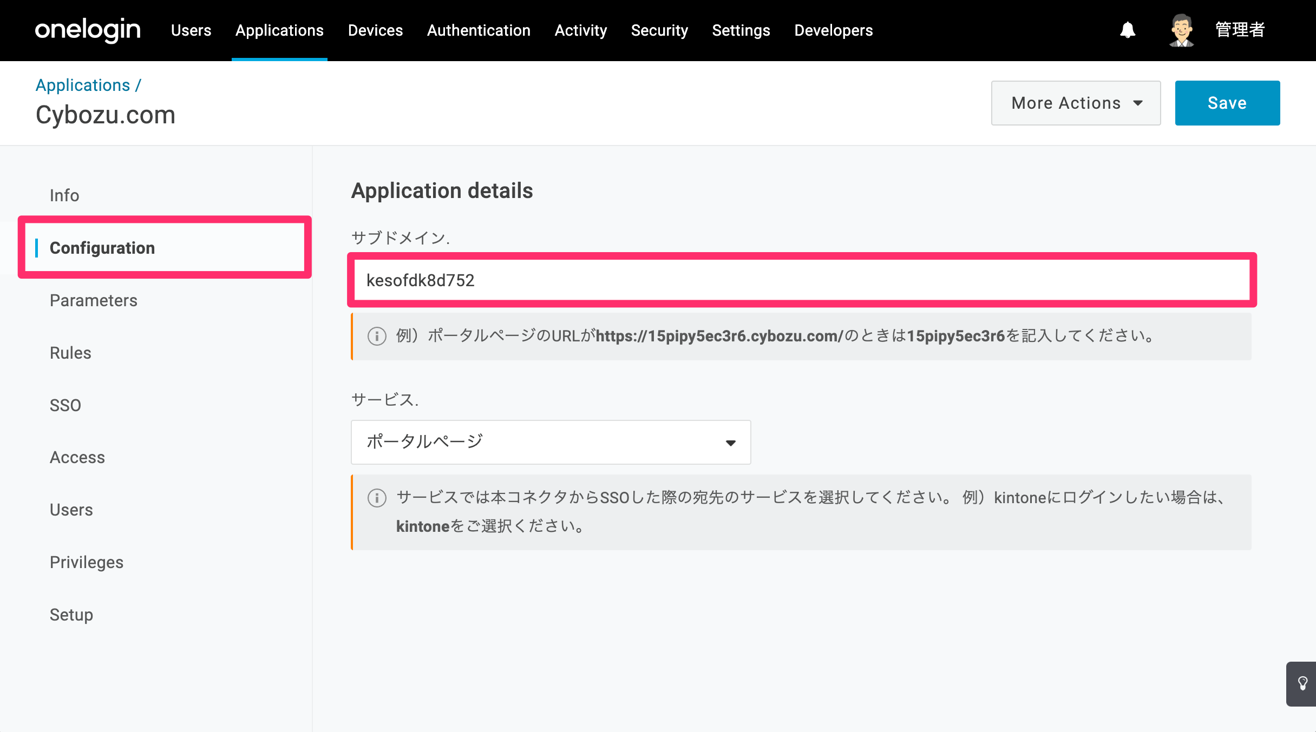Image resolution: width=1316 pixels, height=732 pixels.
Task: Switch to the SSO tab
Action: 66,405
